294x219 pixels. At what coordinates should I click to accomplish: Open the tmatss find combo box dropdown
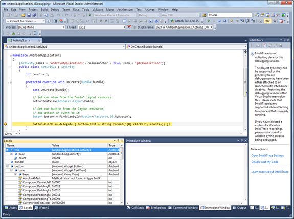251,15
